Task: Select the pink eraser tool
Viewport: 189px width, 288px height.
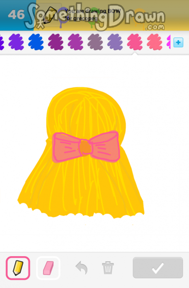Action: click(x=48, y=268)
